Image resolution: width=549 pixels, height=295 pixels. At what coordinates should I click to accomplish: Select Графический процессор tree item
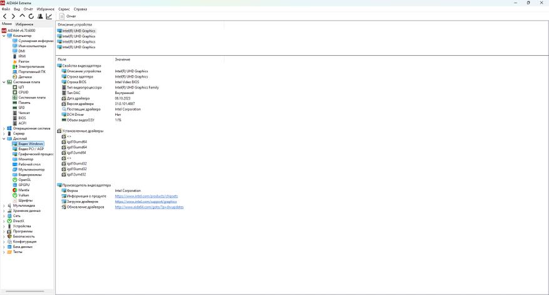click(33, 154)
